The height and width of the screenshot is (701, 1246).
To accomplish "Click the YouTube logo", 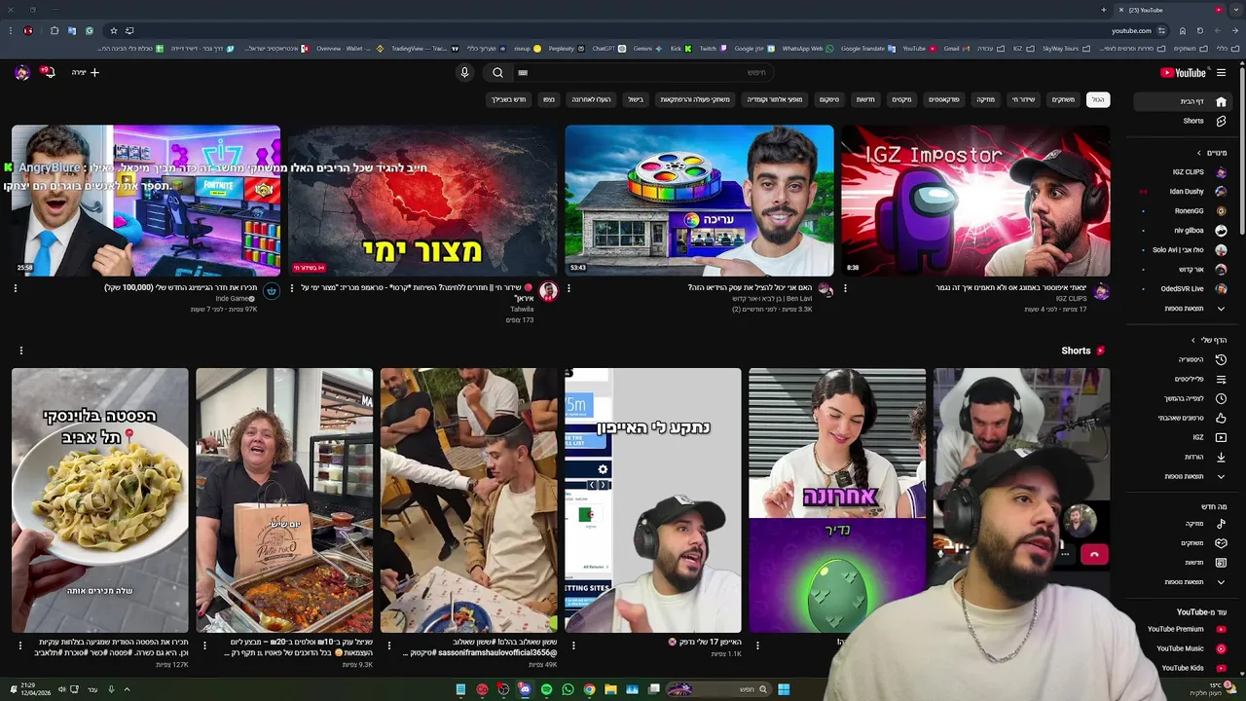I will pos(1184,72).
